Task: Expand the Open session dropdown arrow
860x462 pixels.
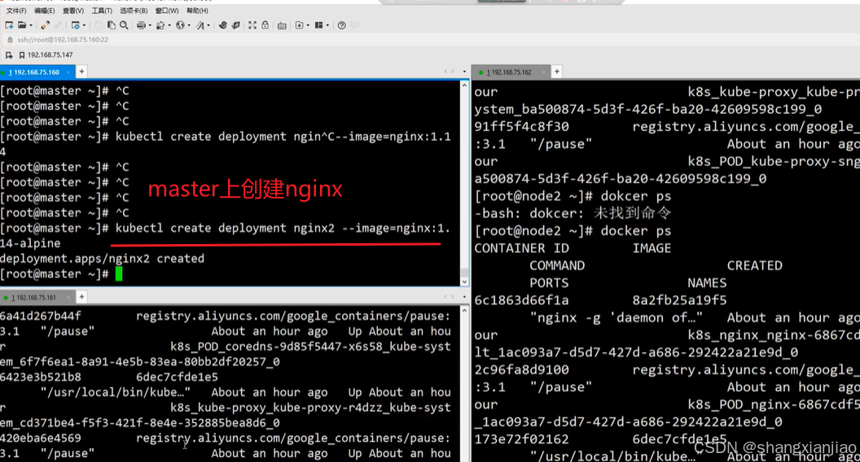Action: tap(31, 25)
